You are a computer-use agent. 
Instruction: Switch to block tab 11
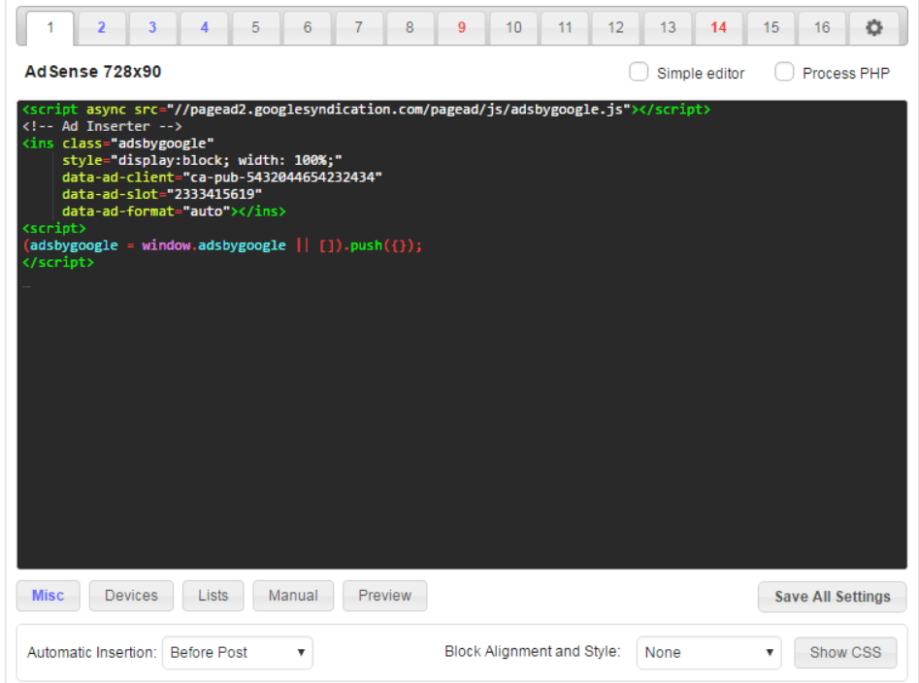point(565,27)
